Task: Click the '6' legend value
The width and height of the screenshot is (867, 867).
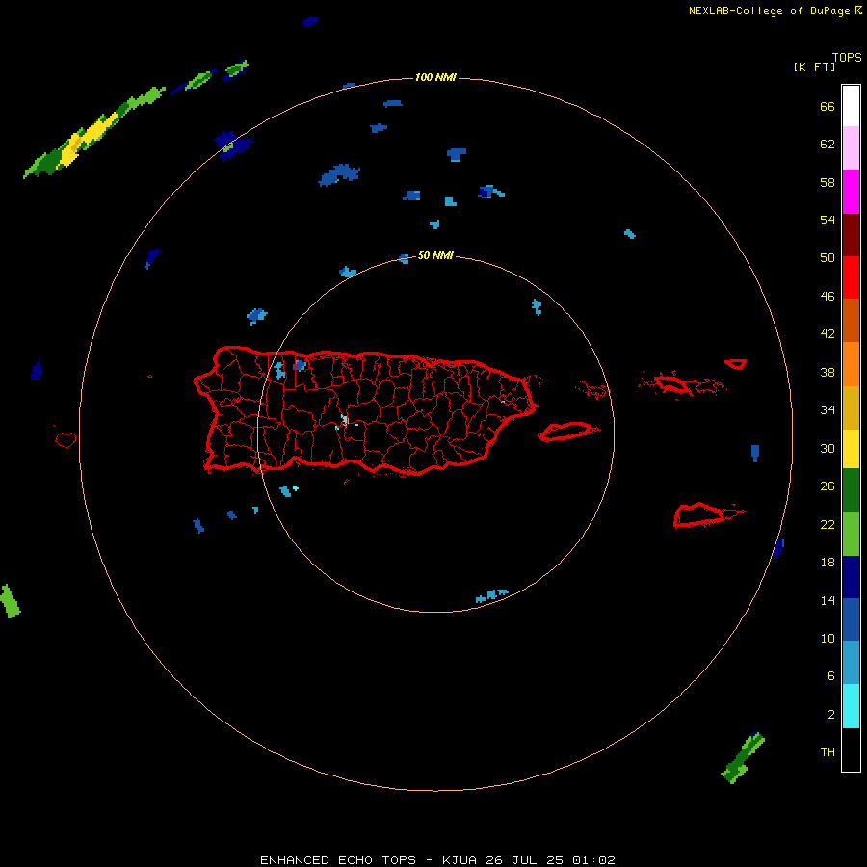Action: click(x=831, y=676)
